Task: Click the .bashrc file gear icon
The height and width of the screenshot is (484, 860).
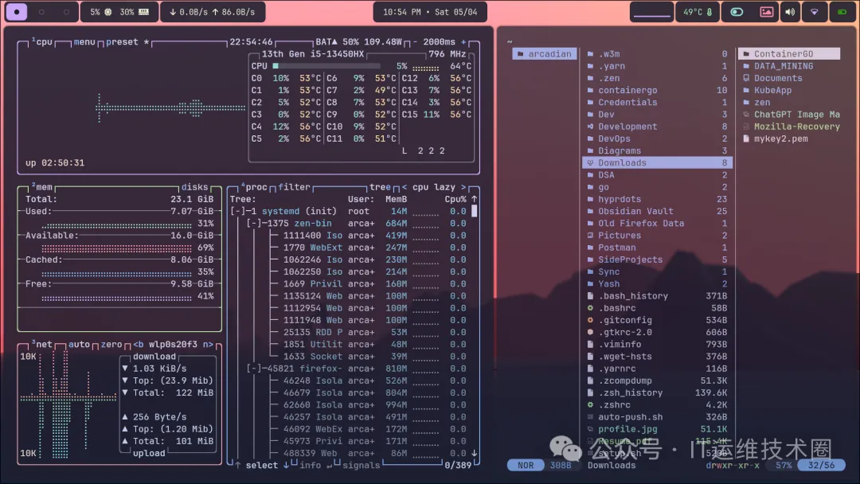Action: (590, 308)
